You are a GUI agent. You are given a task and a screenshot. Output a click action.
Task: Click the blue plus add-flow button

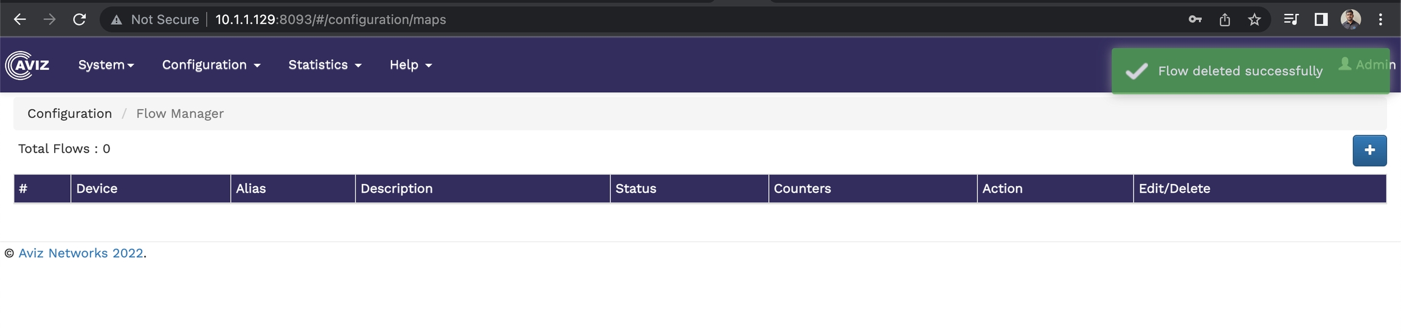(1369, 150)
